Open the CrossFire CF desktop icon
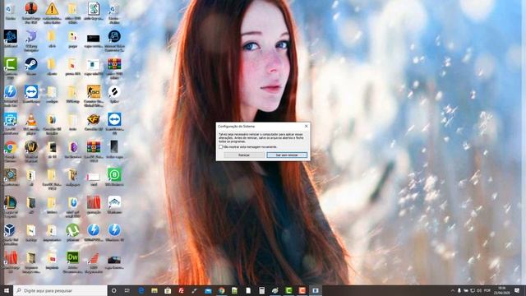Image resolution: width=526 pixels, height=296 pixels. (x=94, y=119)
